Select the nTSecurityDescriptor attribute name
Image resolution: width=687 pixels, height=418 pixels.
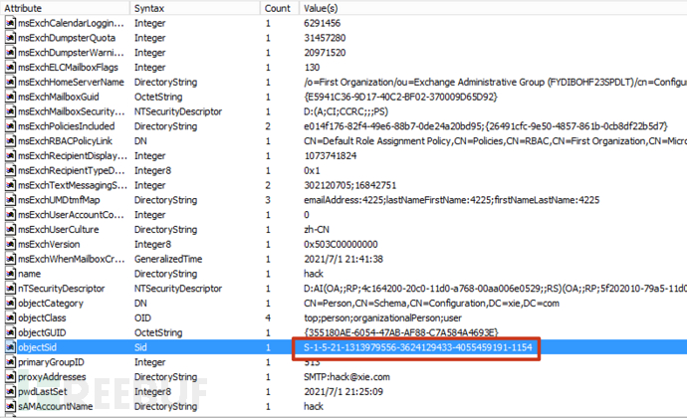[62, 289]
